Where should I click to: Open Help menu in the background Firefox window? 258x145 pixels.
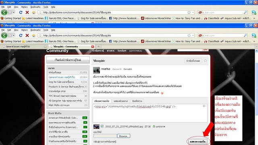pos(53,7)
